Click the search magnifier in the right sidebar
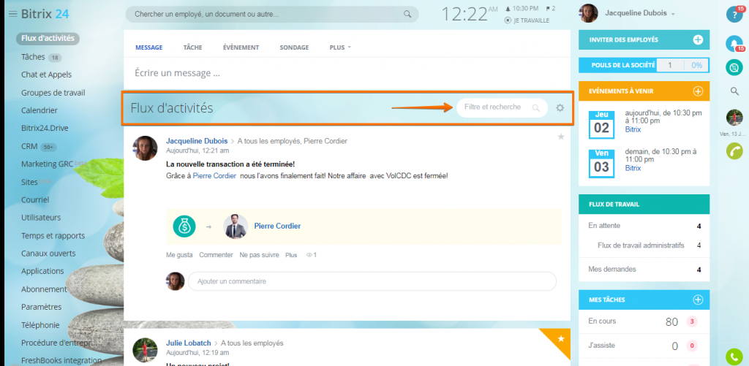 (734, 91)
